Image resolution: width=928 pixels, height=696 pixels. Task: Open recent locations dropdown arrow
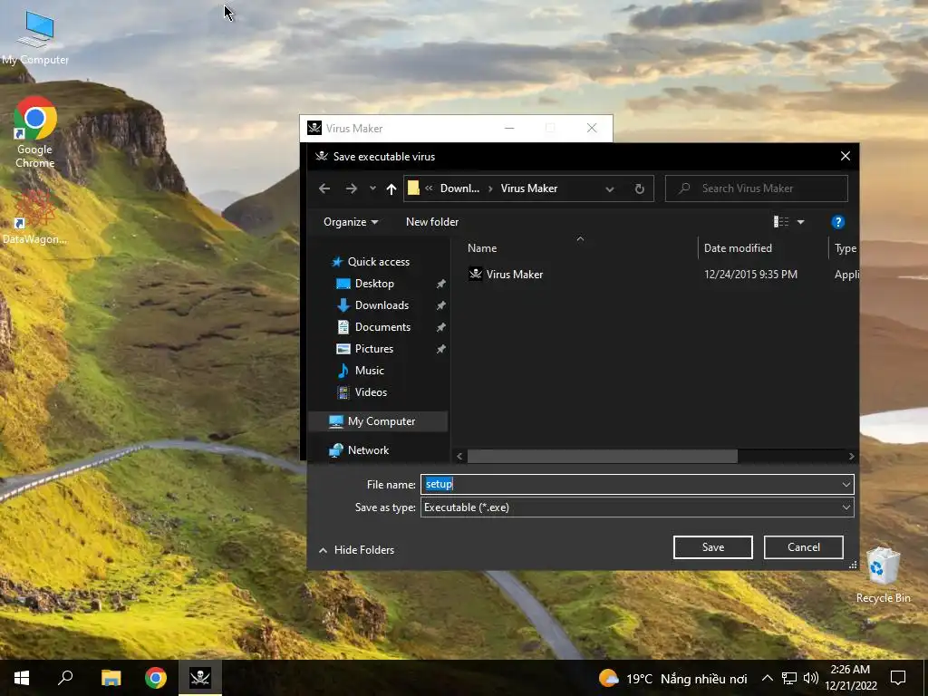click(372, 188)
